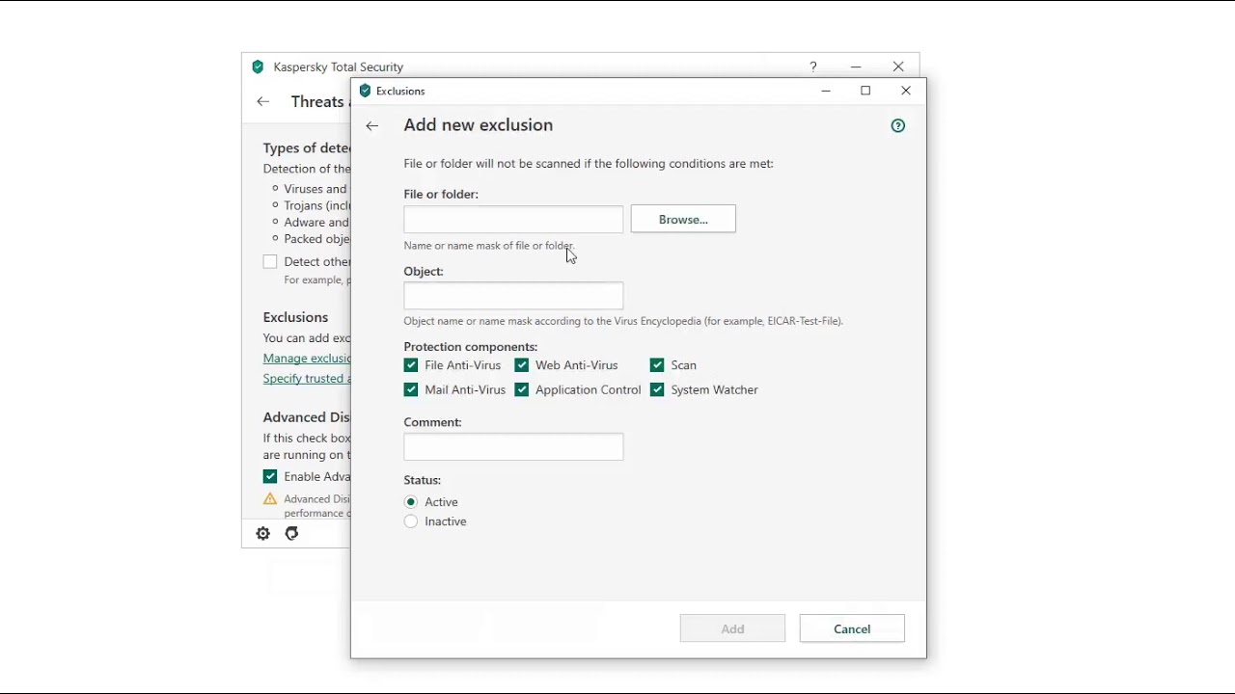Click the 'Name or name mask of file or folder' hint
This screenshot has width=1235, height=694.
click(489, 246)
